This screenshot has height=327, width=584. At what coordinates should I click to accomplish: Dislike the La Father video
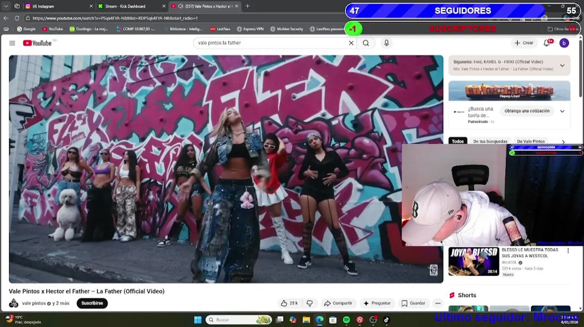310,303
